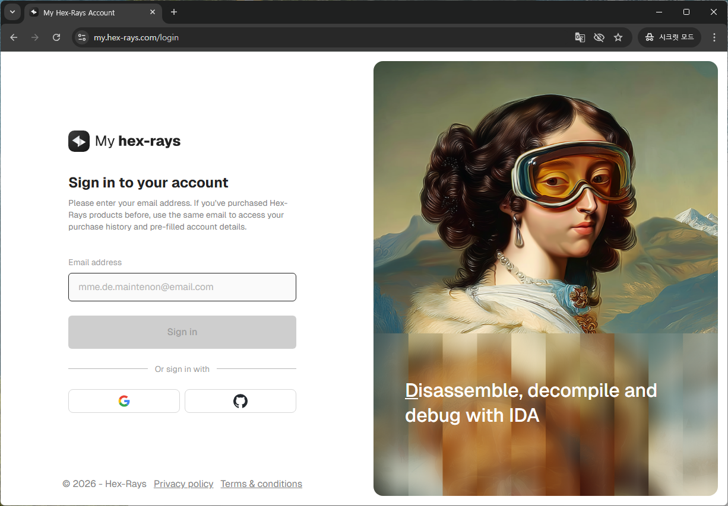
Task: Go back to previous page
Action: 14,37
